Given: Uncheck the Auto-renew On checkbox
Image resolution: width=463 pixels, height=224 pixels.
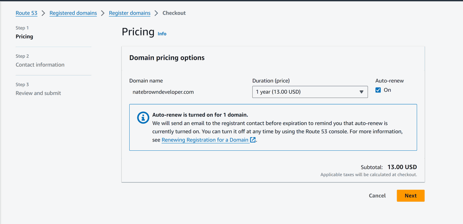Looking at the screenshot, I should tap(378, 90).
